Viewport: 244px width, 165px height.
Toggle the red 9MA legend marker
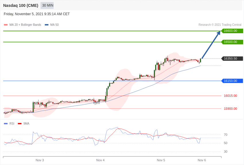20,124
